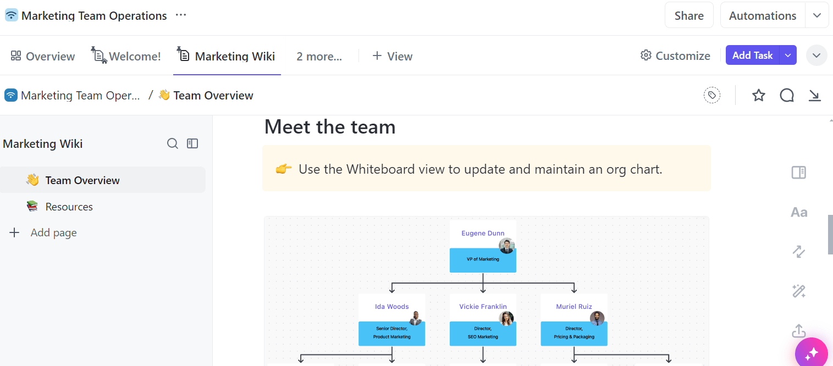Click the Add Task button
The image size is (833, 366).
click(x=752, y=55)
